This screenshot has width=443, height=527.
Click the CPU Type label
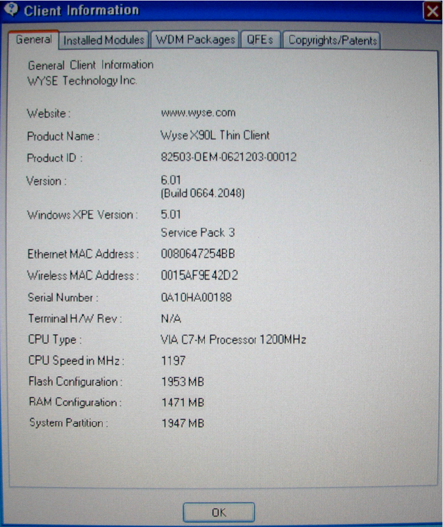pyautogui.click(x=55, y=339)
